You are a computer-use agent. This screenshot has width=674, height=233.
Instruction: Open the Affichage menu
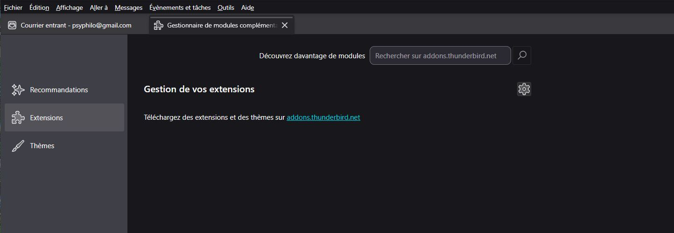[70, 7]
